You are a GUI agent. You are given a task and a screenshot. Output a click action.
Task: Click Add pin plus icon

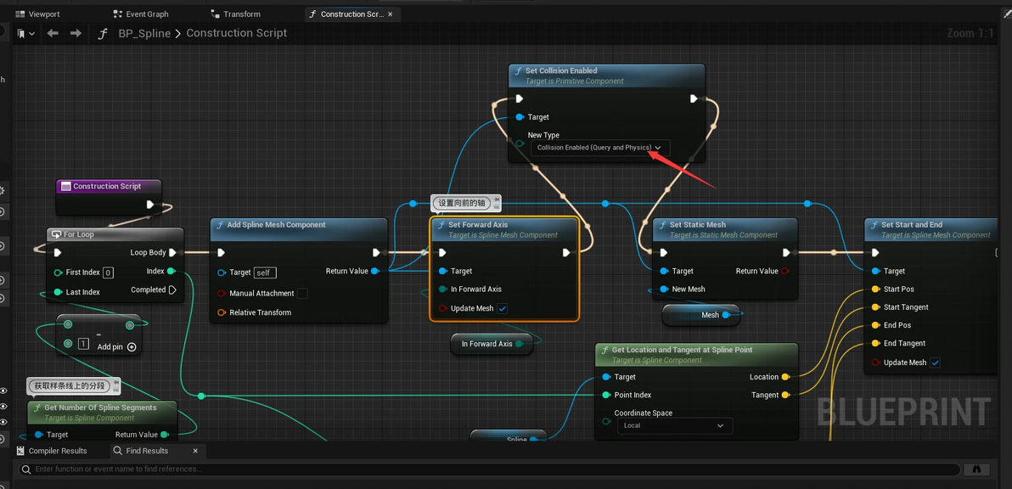tap(132, 346)
